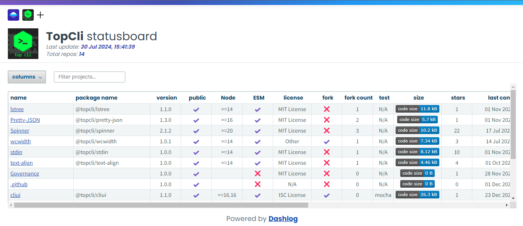Image resolution: width=523 pixels, height=226 pixels.
Task: Sort by the stars column header
Action: tap(458, 98)
